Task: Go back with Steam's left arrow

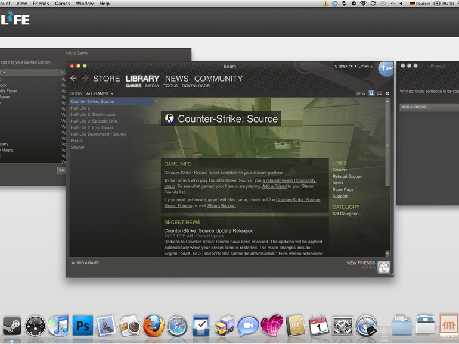Action: [73, 78]
